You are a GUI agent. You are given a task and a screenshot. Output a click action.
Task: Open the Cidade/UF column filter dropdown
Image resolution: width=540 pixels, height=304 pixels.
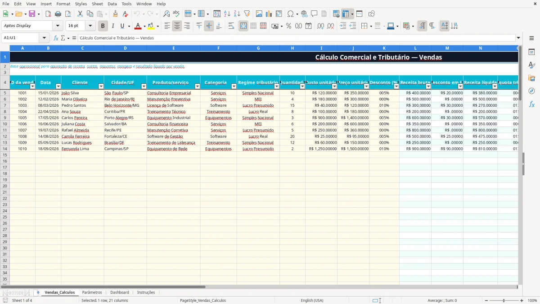tap(144, 86)
